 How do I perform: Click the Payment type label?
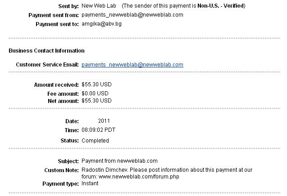[x=60, y=183]
